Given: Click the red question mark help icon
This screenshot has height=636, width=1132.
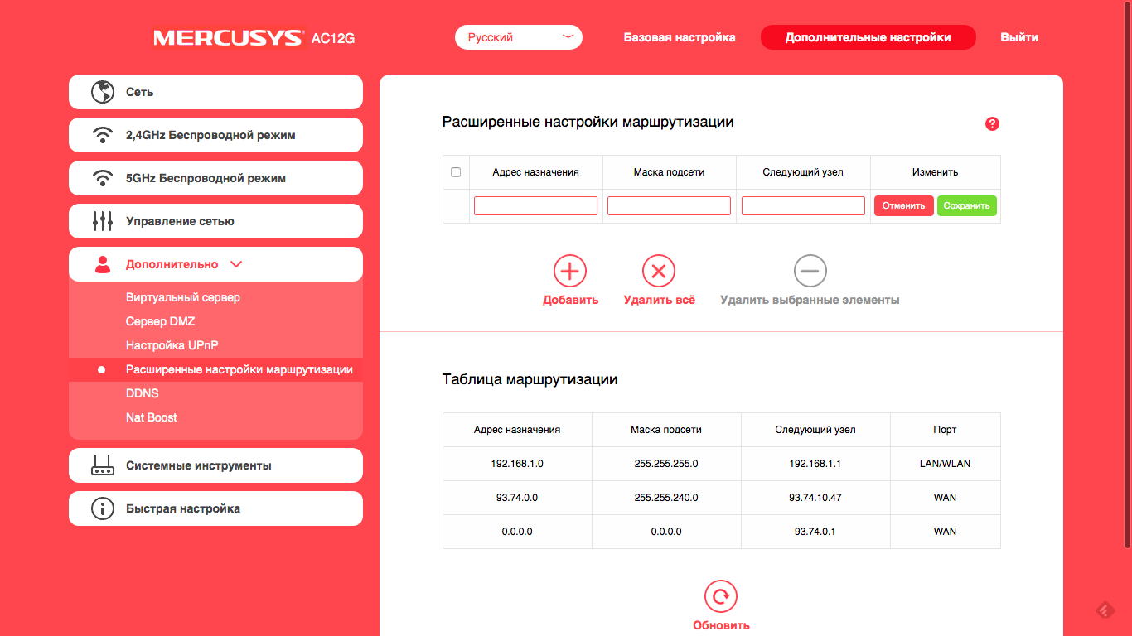Looking at the screenshot, I should (992, 123).
